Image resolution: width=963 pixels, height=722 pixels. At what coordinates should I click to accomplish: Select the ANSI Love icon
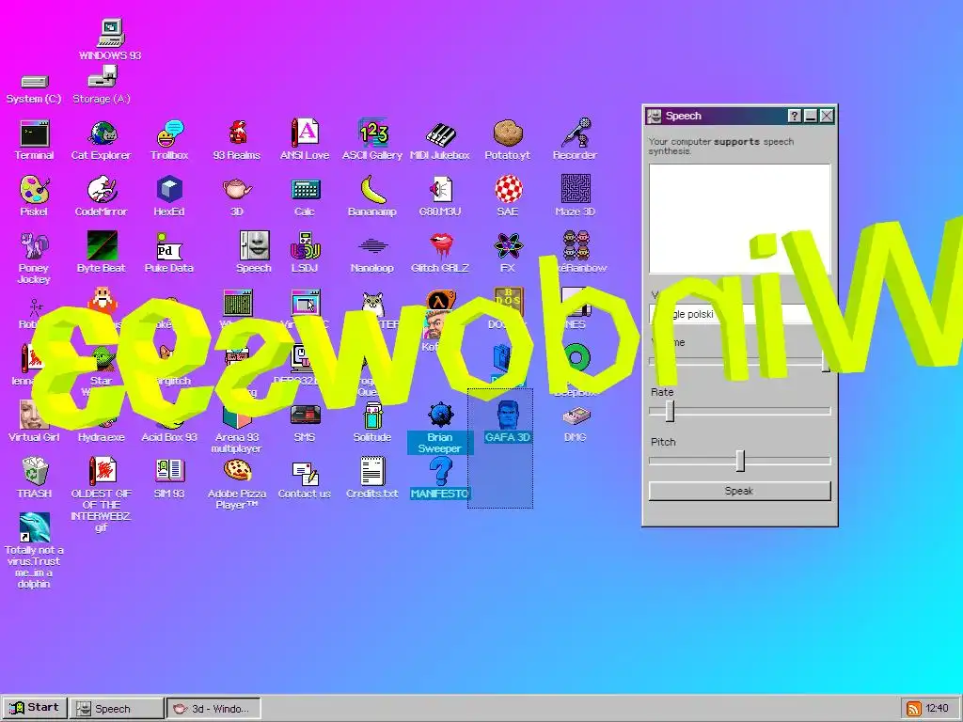coord(305,140)
